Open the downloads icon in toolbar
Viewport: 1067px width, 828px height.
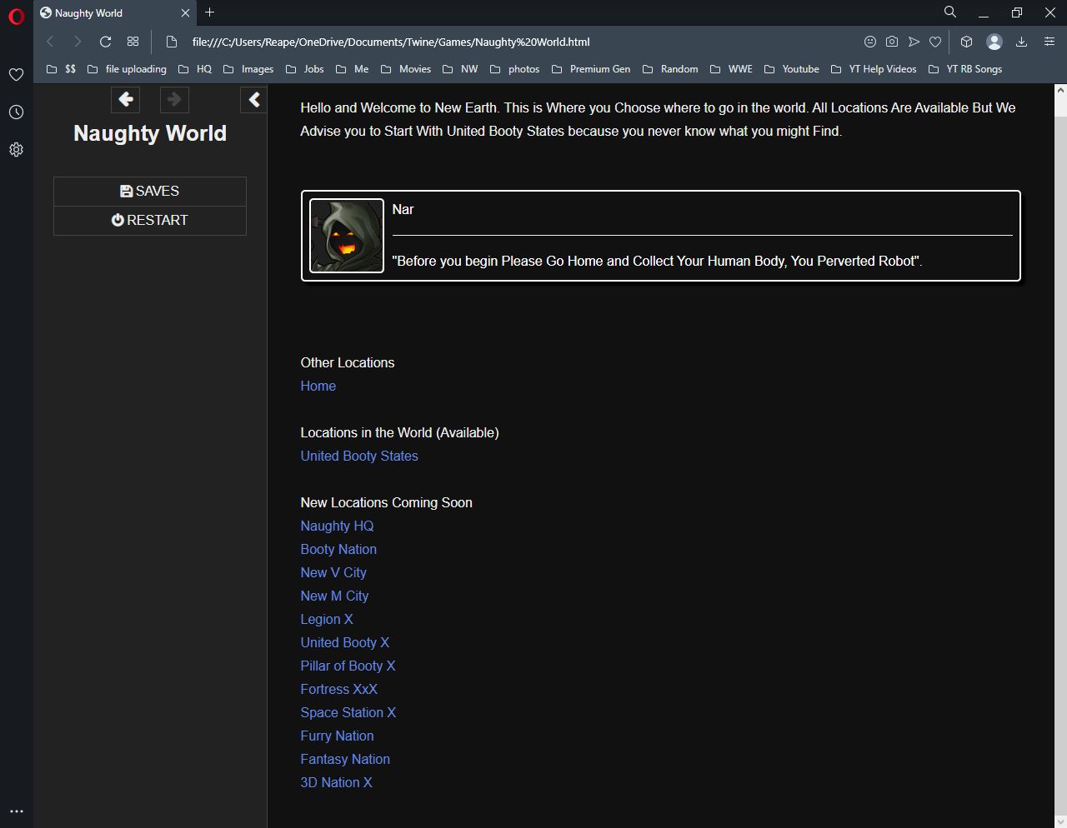pos(1021,42)
